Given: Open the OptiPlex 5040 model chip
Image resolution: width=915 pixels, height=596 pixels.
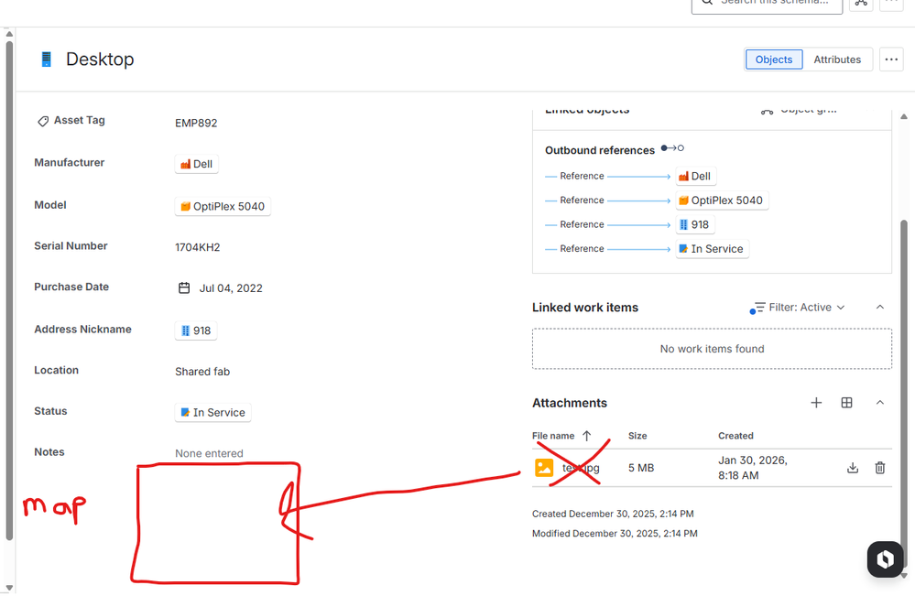Looking at the screenshot, I should 223,206.
